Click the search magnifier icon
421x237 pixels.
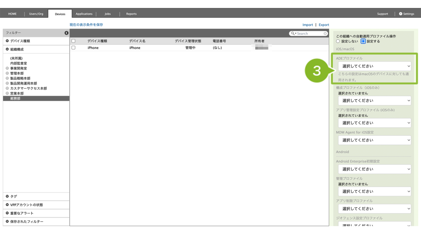tap(293, 34)
